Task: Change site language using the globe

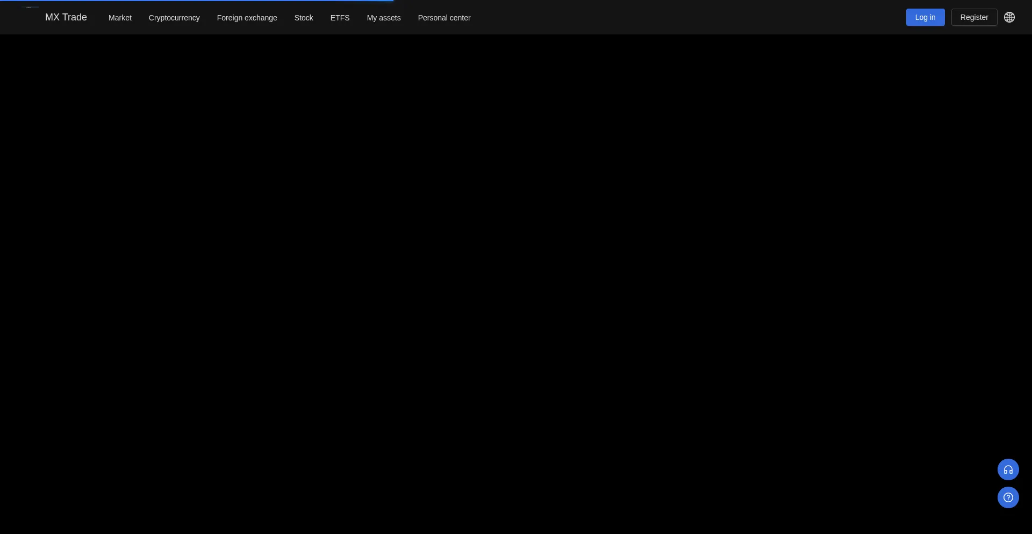Action: [x=1009, y=17]
